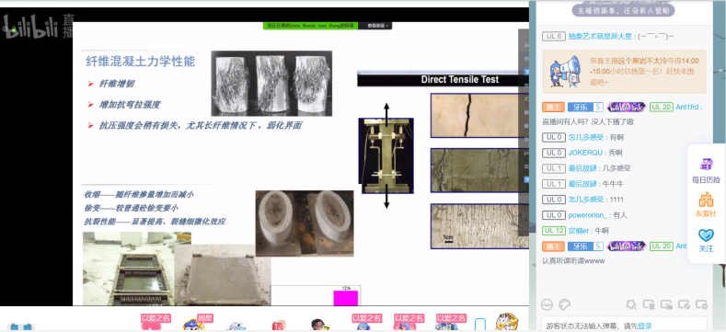This screenshot has width=726, height=332.
Task: Open the danmaku color palette icon
Action: (x=564, y=304)
